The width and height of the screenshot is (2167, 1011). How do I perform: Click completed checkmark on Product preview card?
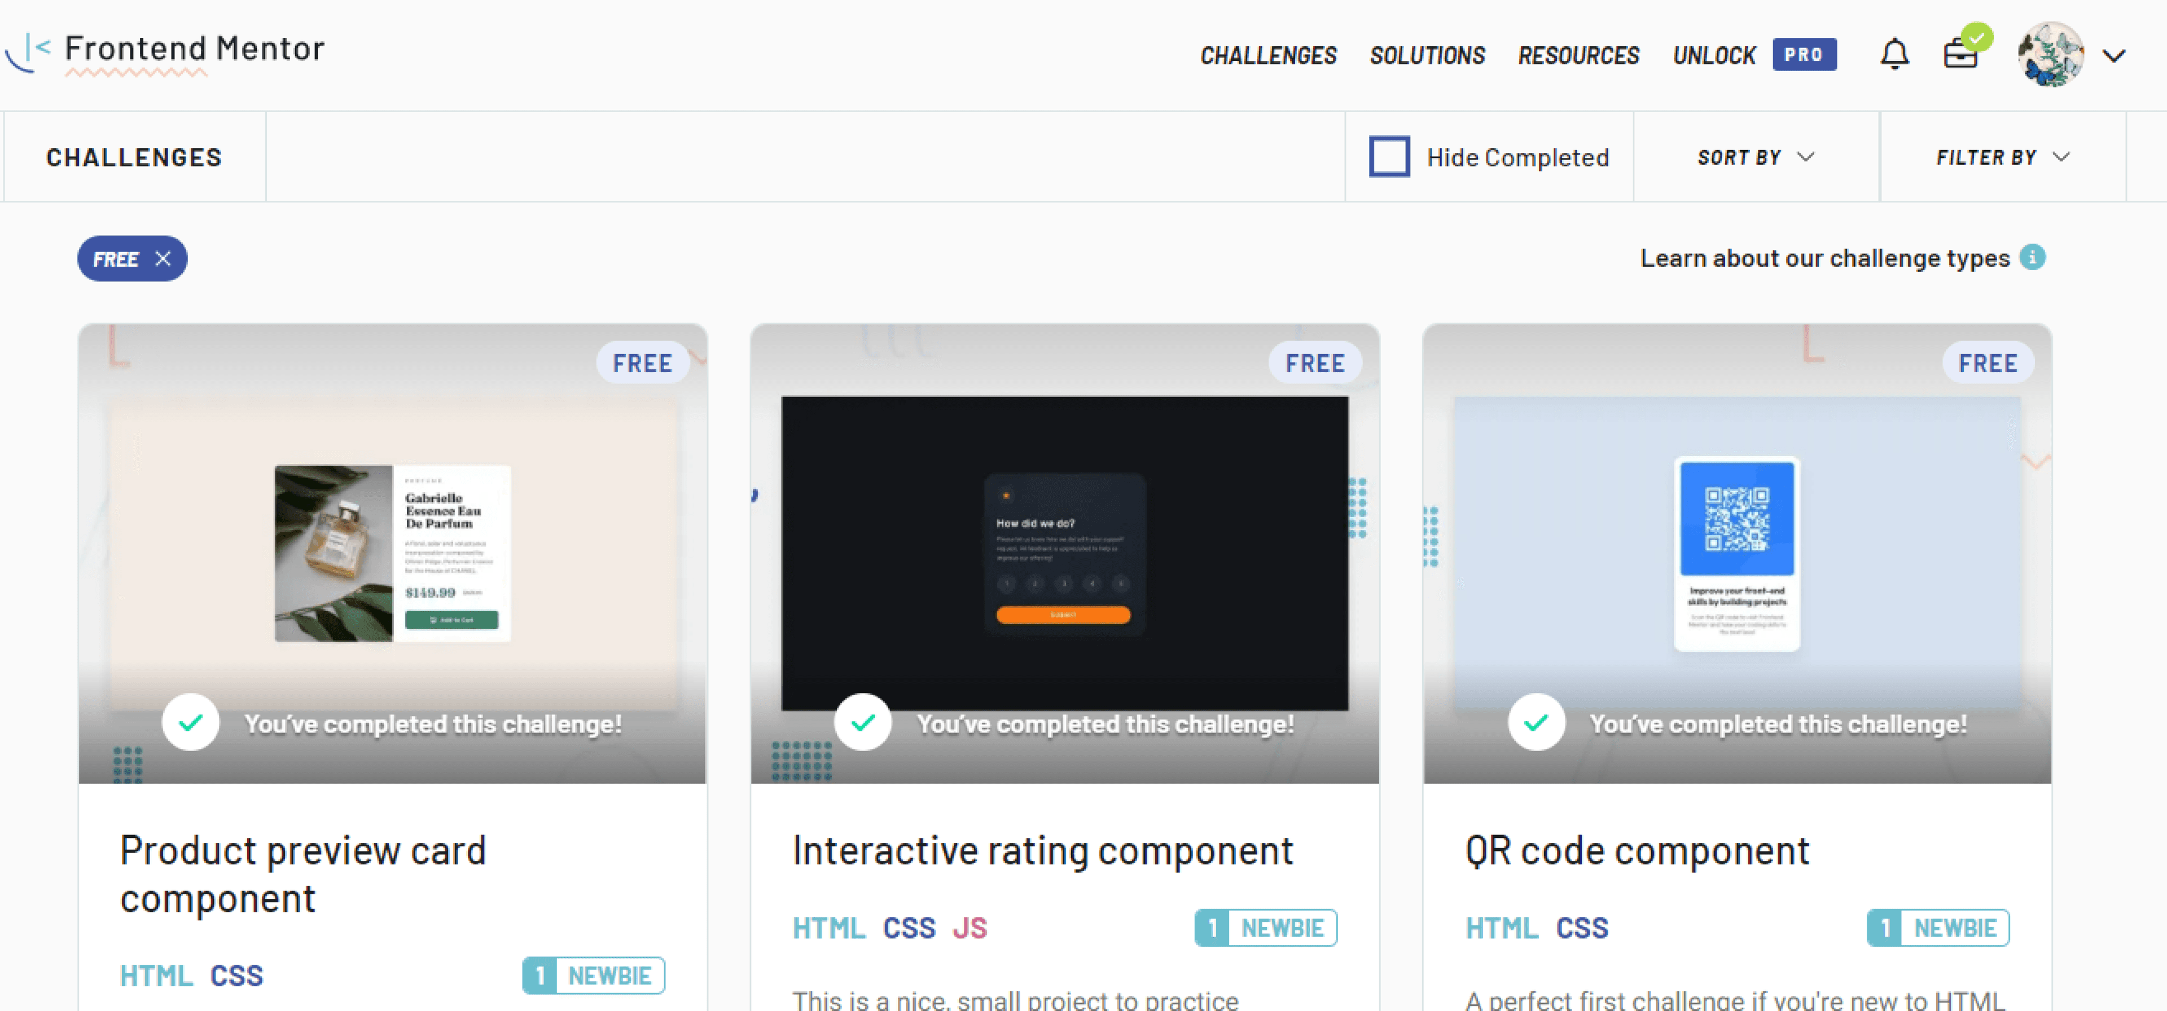191,722
